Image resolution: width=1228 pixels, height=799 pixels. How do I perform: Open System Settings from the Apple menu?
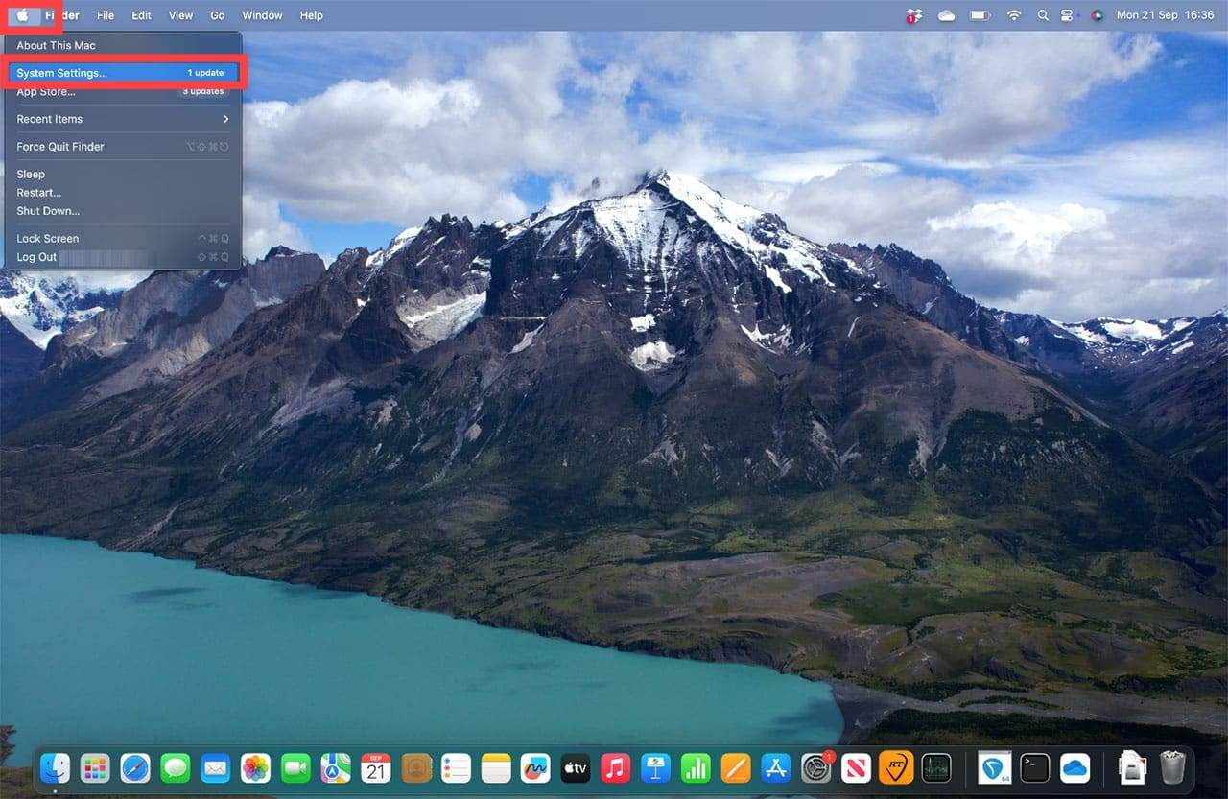coord(123,73)
